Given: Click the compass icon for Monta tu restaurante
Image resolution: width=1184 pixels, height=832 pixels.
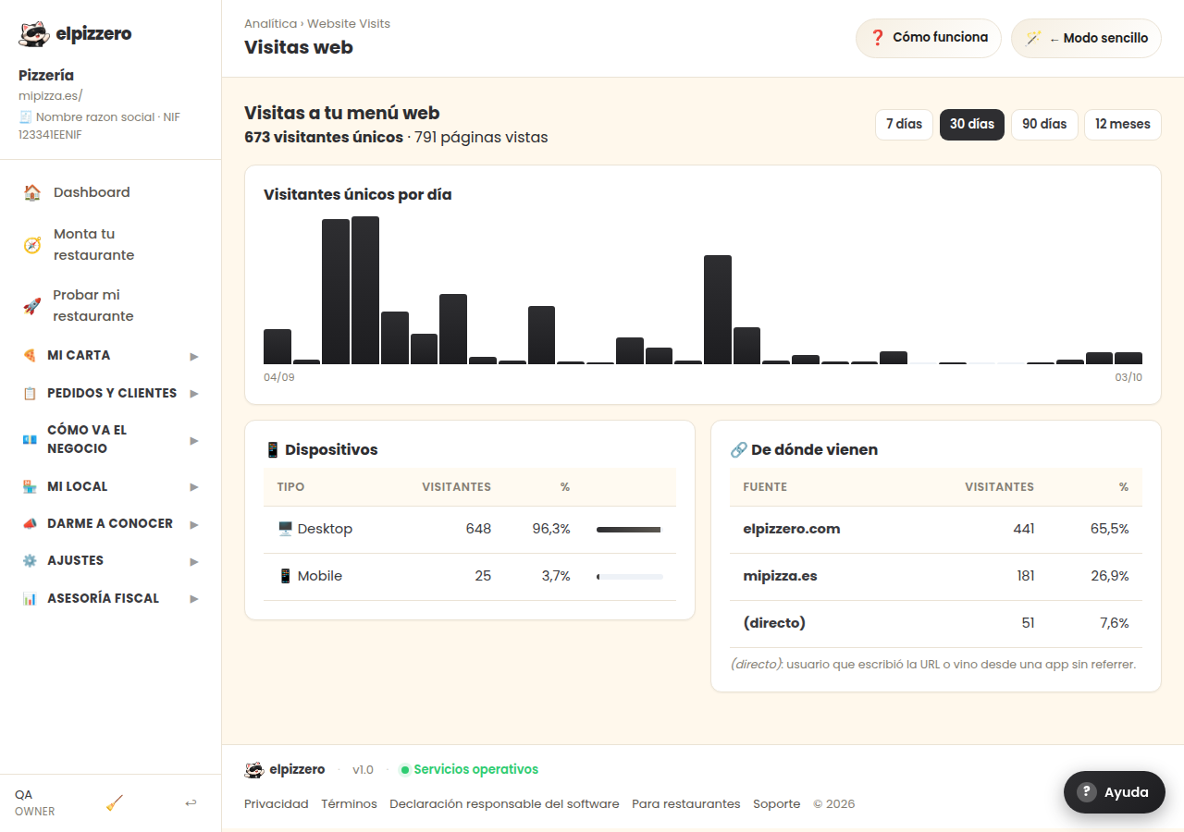Looking at the screenshot, I should [32, 245].
